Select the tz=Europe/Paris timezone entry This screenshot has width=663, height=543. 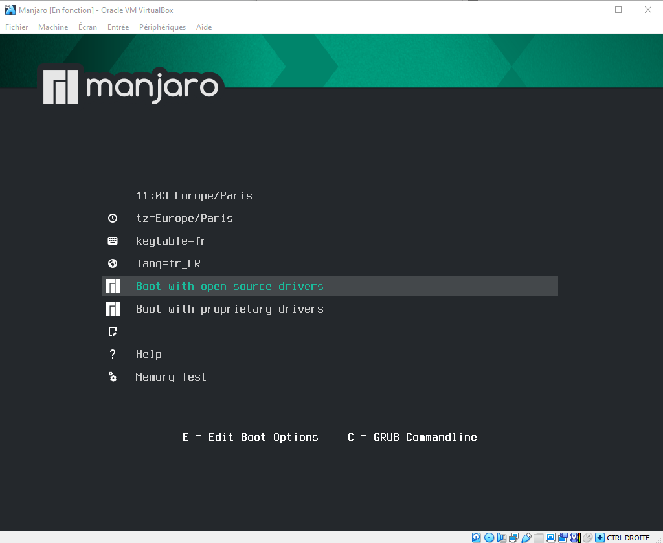coord(185,219)
